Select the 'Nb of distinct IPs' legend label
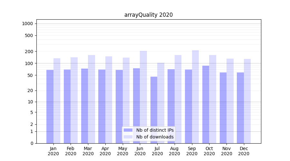Screen dimensions: 290x161 [155, 130]
